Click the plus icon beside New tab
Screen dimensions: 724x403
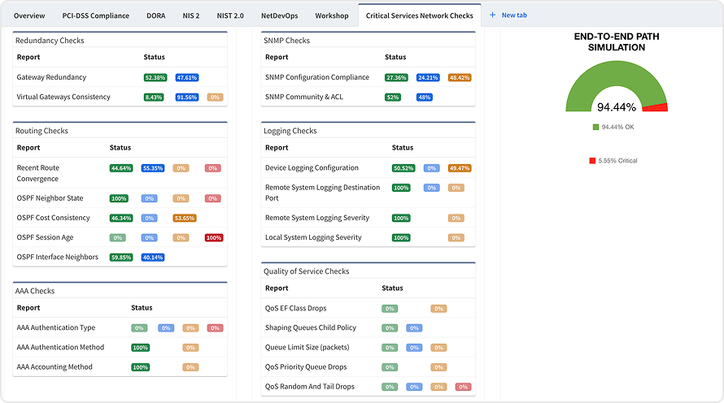pyautogui.click(x=493, y=15)
